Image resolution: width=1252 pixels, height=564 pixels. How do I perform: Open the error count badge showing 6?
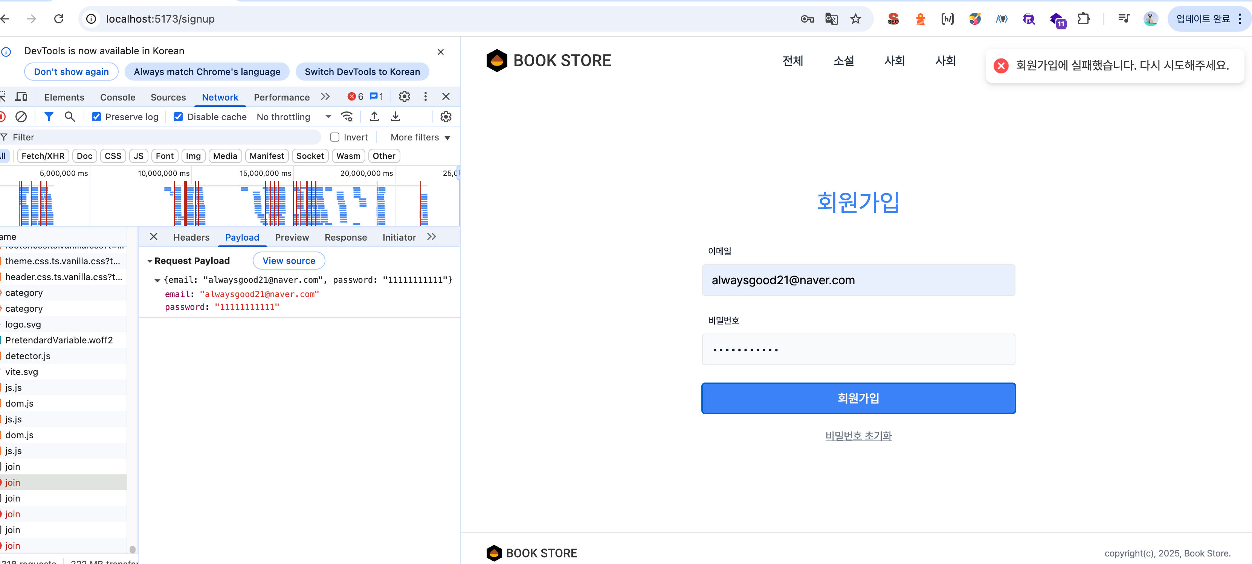tap(355, 97)
